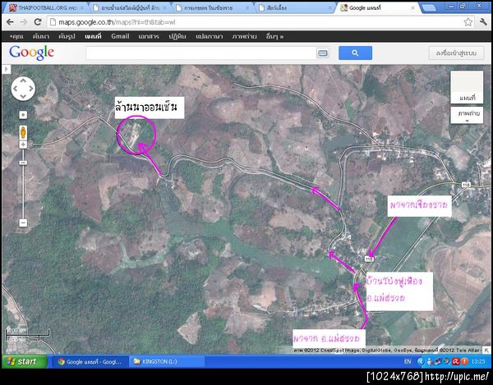
Task: Click the browser Back arrow
Action: [10, 22]
